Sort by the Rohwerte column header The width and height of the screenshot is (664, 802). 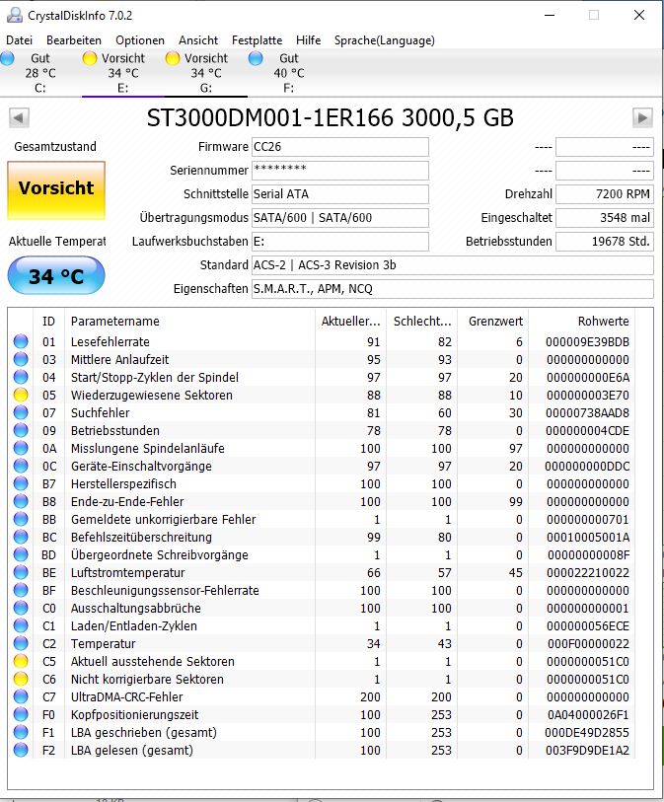point(582,322)
